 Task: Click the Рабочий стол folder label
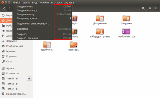pyautogui.click(x=126, y=36)
